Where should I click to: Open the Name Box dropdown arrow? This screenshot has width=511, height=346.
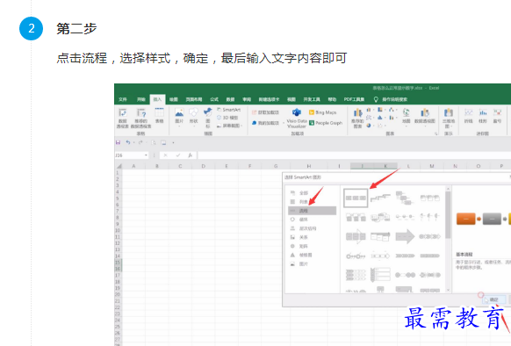[x=146, y=155]
